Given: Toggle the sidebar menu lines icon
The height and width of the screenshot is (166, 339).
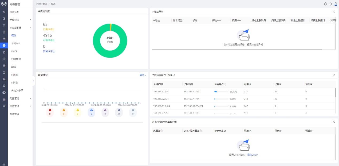Looking at the screenshot, I should tap(4, 164).
